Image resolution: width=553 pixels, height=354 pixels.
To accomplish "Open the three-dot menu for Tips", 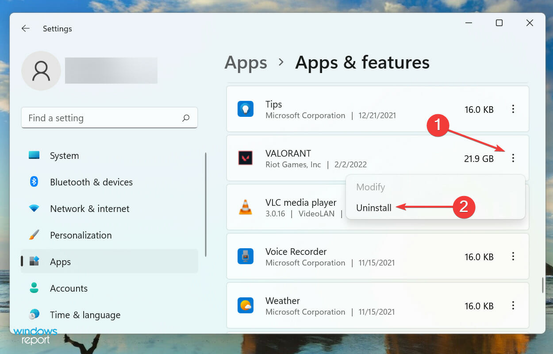I will pos(513,109).
